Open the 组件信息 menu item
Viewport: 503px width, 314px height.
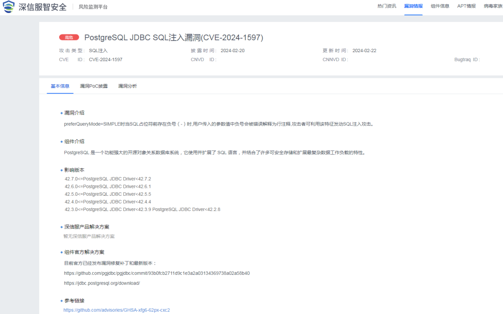(440, 6)
